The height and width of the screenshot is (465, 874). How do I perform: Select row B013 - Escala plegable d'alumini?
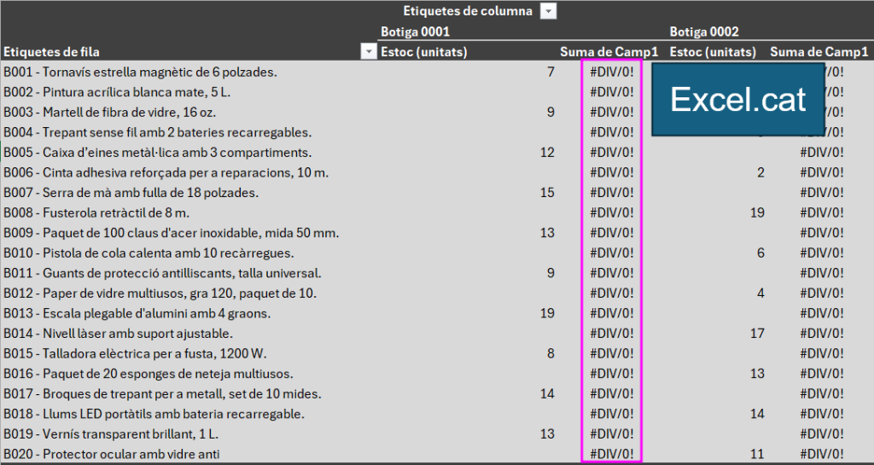pos(137,313)
